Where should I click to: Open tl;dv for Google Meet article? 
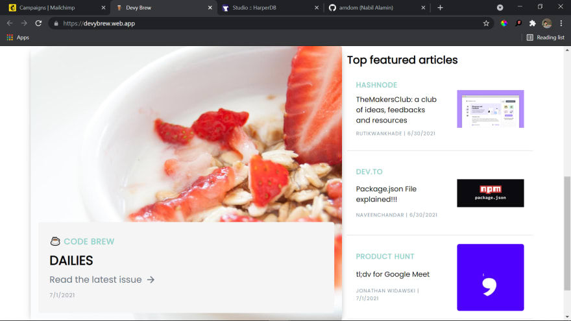(393, 274)
